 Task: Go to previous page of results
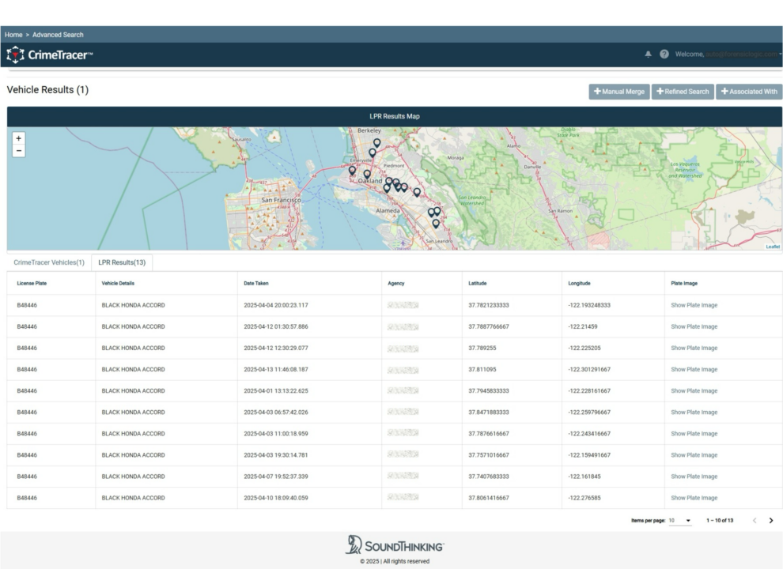(755, 521)
